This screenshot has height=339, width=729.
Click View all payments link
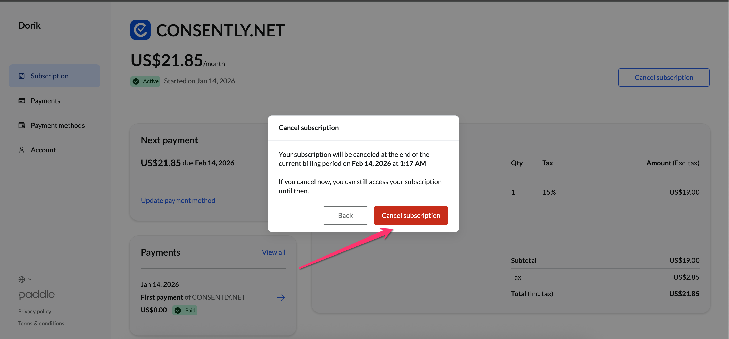(x=273, y=252)
